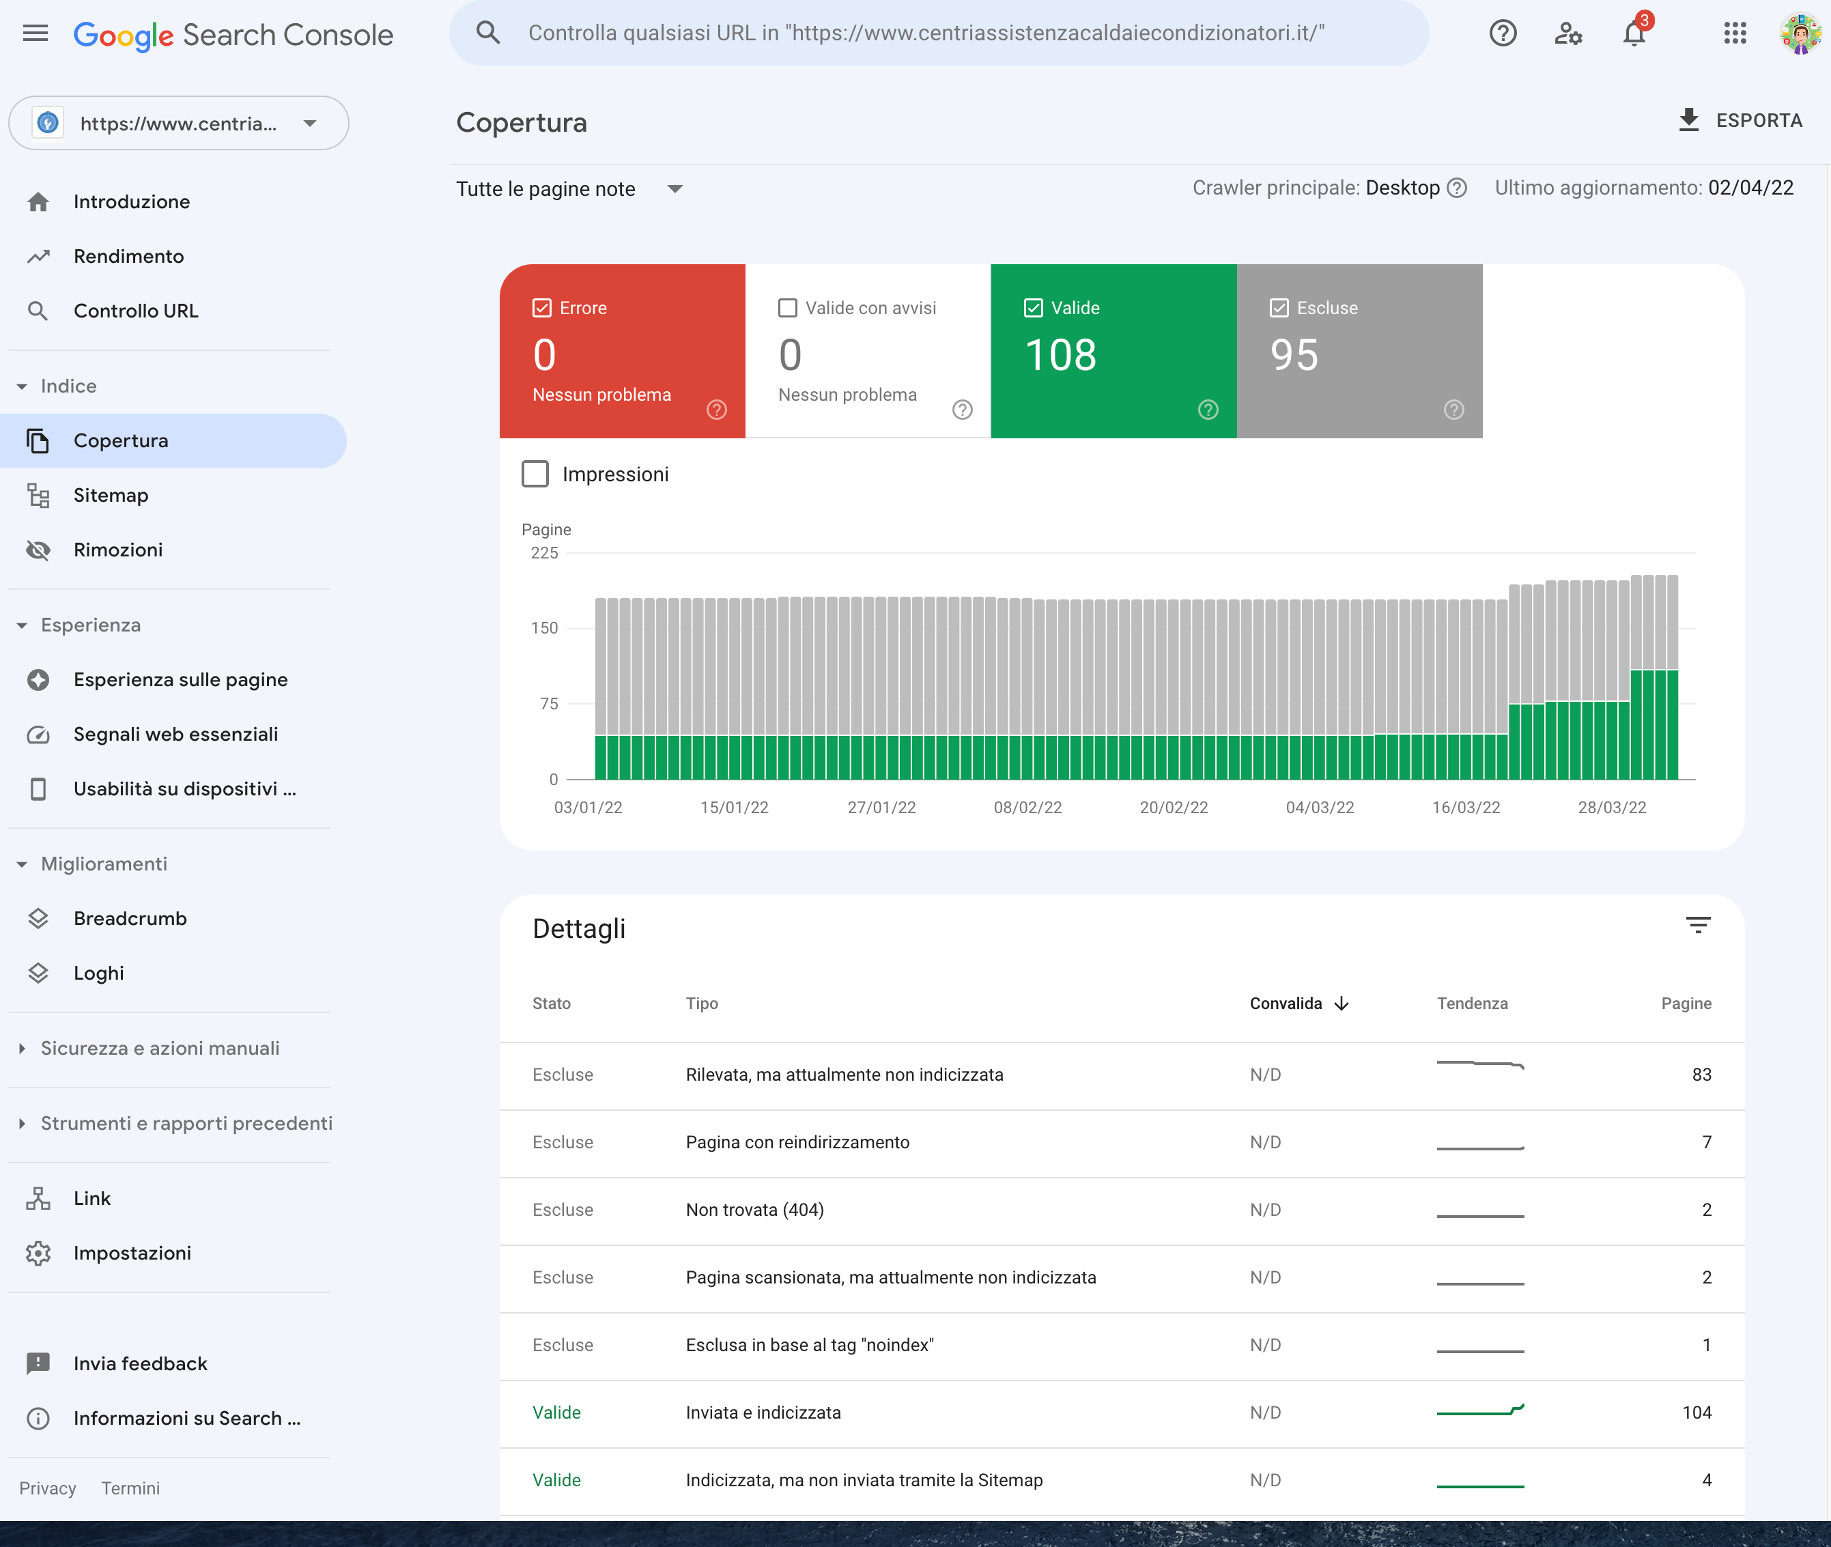Go to the Sitemap menu item
The width and height of the screenshot is (1831, 1547).
point(173,496)
